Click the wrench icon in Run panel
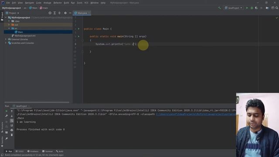279x157 pixels. pyautogui.click(x=7, y=116)
